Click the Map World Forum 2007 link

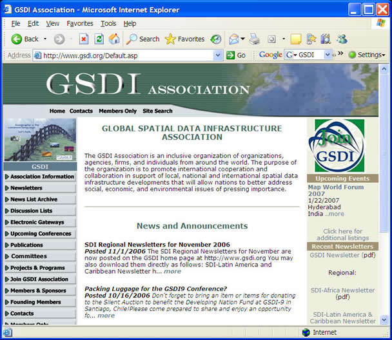[x=336, y=191]
